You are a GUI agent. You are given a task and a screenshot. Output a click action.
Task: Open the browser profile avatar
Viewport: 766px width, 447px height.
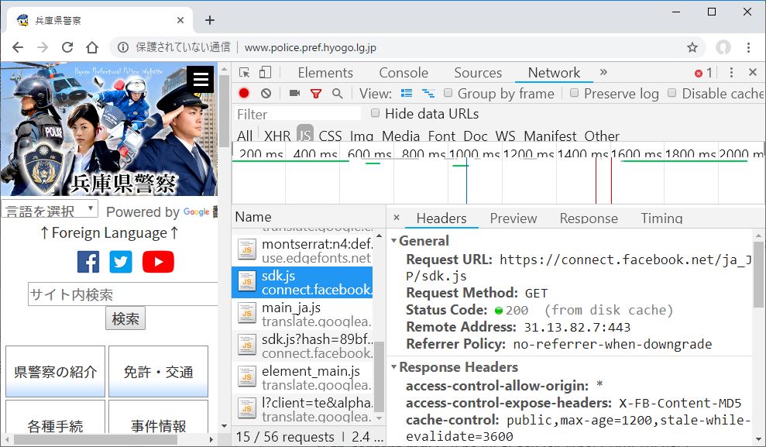point(723,47)
